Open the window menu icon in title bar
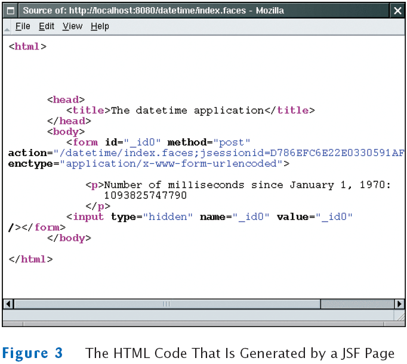 click(x=11, y=11)
